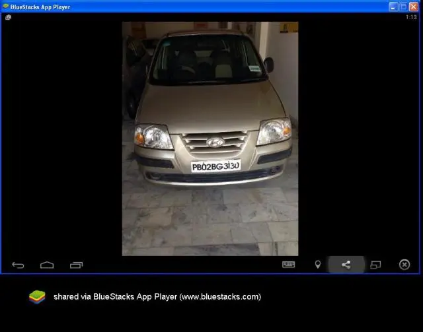Close the BlueStacks App Player window
Viewport: 423px width, 332px height.
pos(414,7)
